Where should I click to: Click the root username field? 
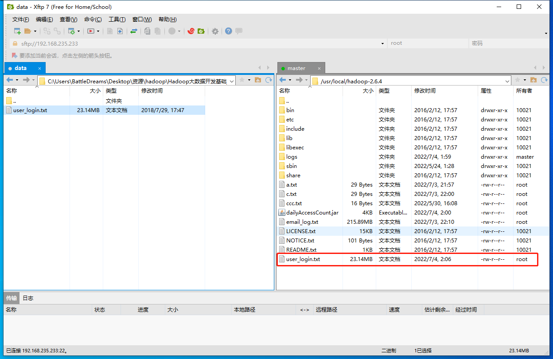(x=428, y=43)
